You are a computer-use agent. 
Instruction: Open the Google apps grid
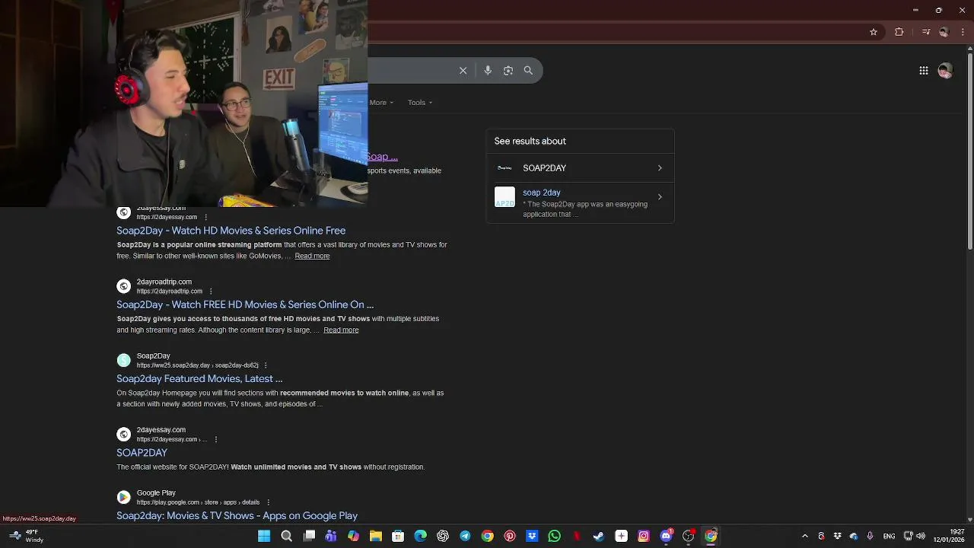924,70
